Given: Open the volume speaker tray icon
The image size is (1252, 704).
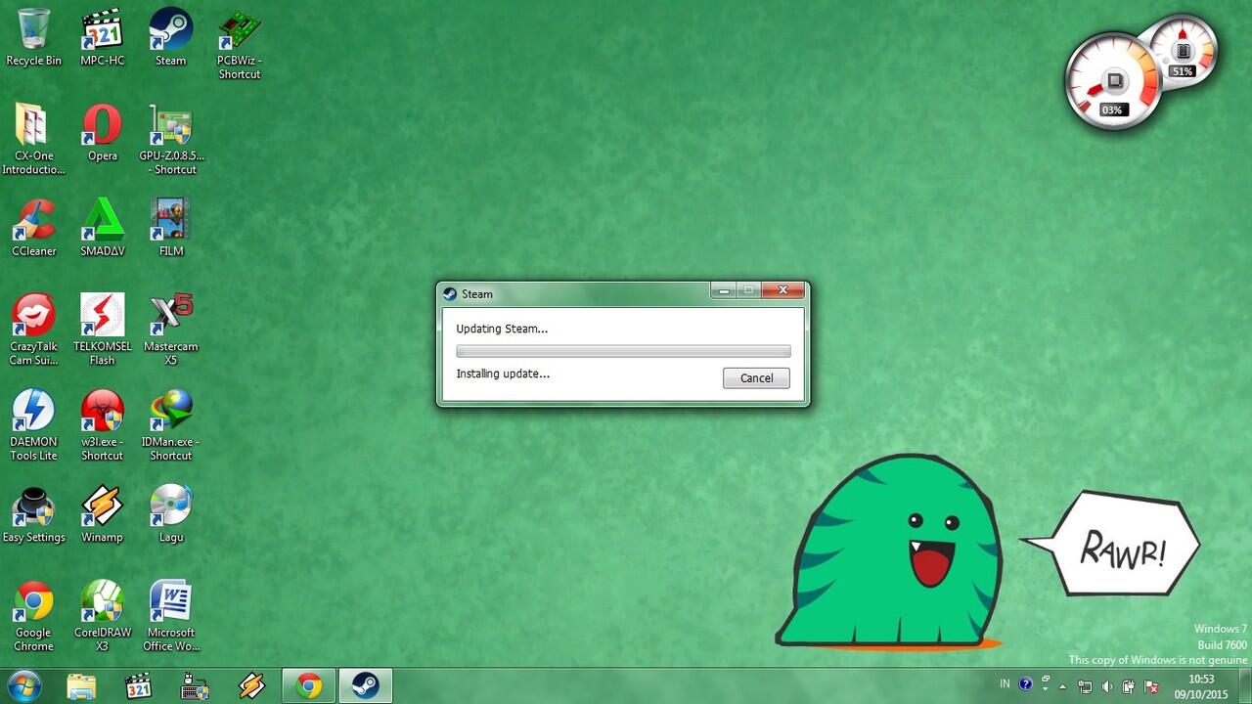Looking at the screenshot, I should coord(1108,687).
